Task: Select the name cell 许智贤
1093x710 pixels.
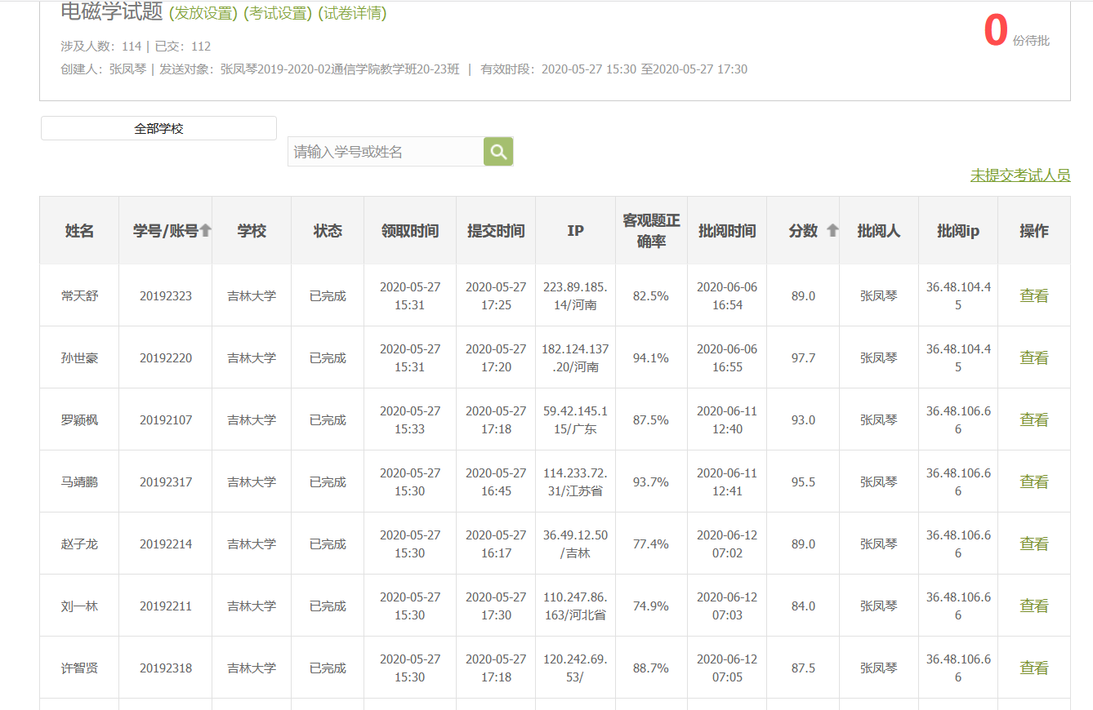Action: tap(79, 668)
